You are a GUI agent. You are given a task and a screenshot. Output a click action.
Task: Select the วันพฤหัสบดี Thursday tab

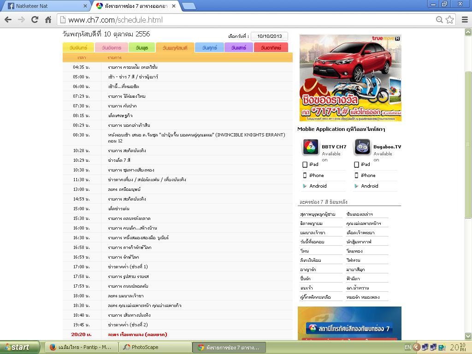coord(175,47)
